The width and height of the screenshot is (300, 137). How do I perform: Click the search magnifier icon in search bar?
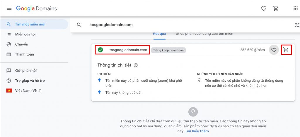[x=79, y=25]
